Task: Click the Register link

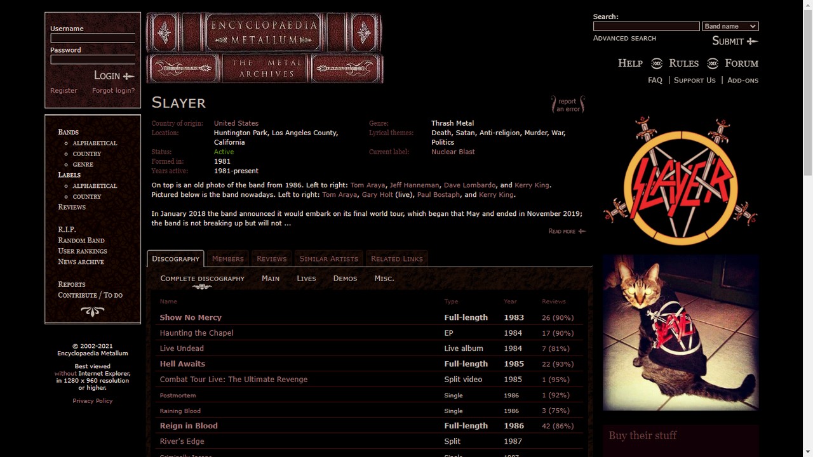Action: pos(64,90)
